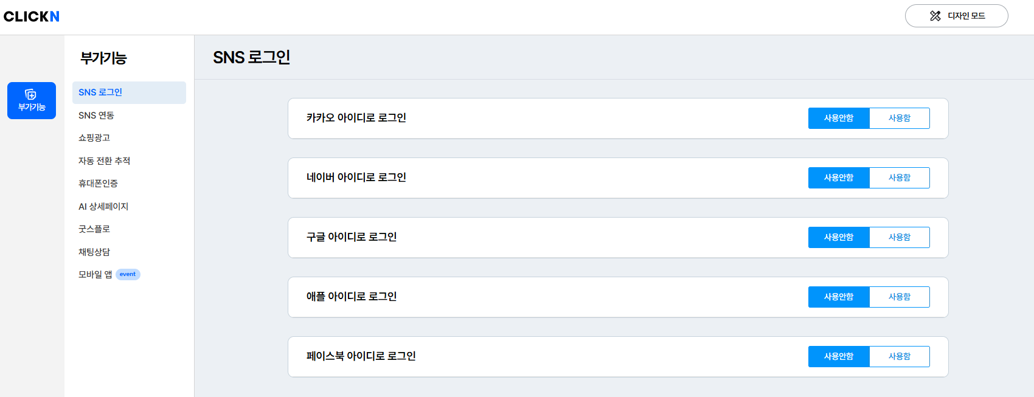Enable 페이스북 login with 사용함
The width and height of the screenshot is (1034, 397).
point(899,357)
